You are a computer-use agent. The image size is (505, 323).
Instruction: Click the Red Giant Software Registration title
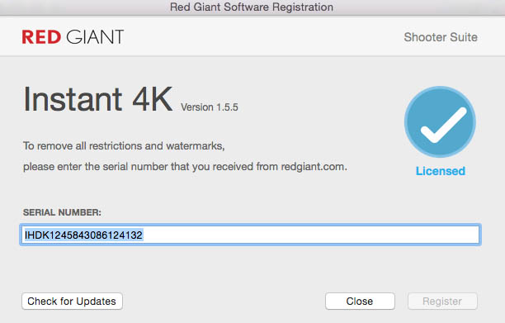coord(252,7)
